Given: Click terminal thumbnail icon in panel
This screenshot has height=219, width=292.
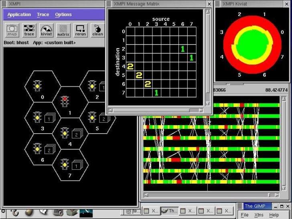Looking at the screenshot, I should click(x=86, y=213).
